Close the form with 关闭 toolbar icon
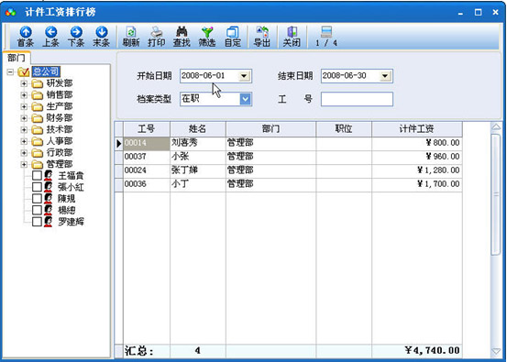Image resolution: width=507 pixels, height=362 pixels. click(x=292, y=37)
